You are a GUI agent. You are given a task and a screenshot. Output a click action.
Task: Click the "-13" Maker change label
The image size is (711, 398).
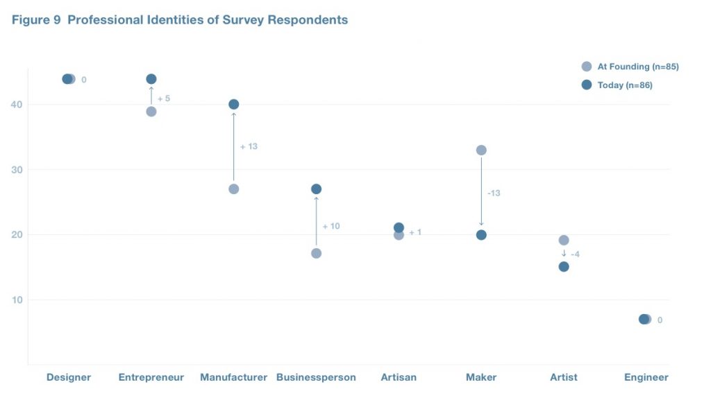tap(494, 193)
